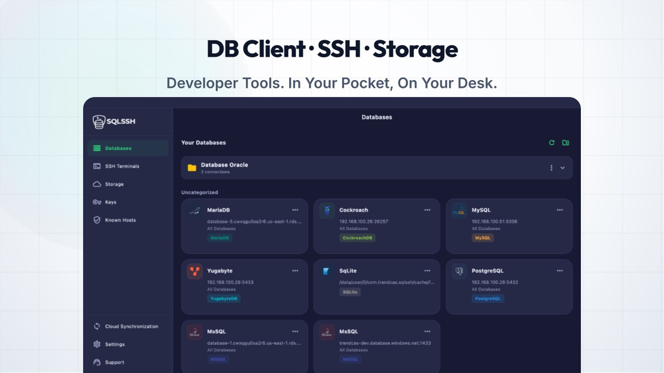
Task: Click the CockroachDB tag
Action: [x=357, y=238]
